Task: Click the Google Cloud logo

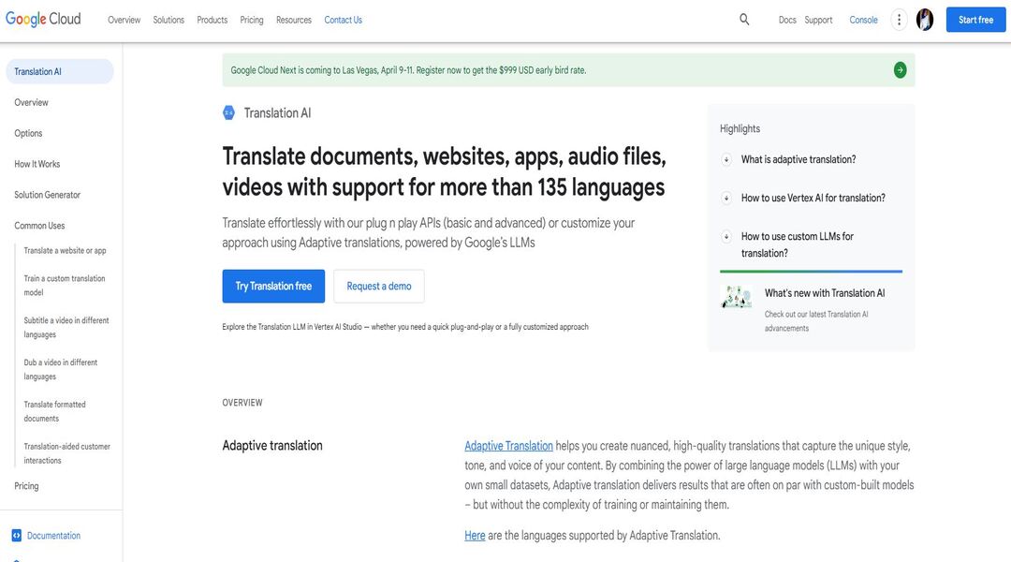Action: [42, 18]
